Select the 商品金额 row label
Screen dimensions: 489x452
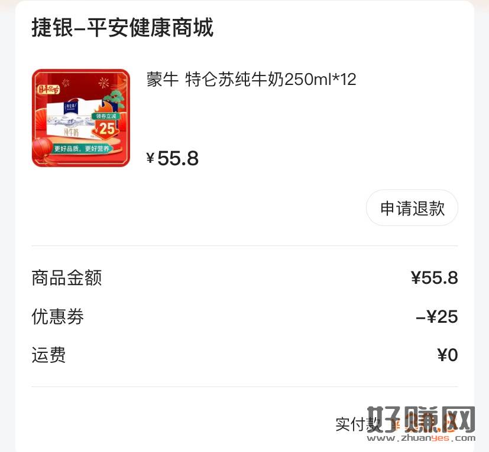[66, 278]
